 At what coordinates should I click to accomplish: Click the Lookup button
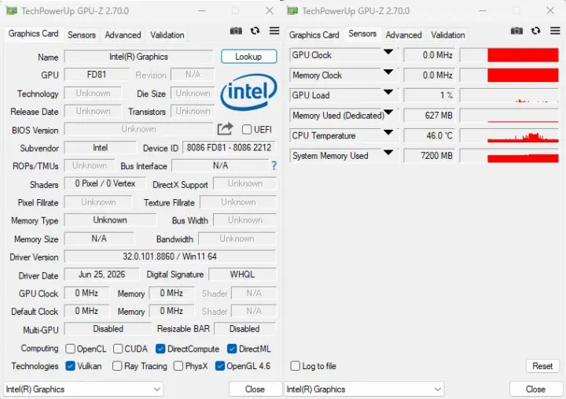point(248,57)
